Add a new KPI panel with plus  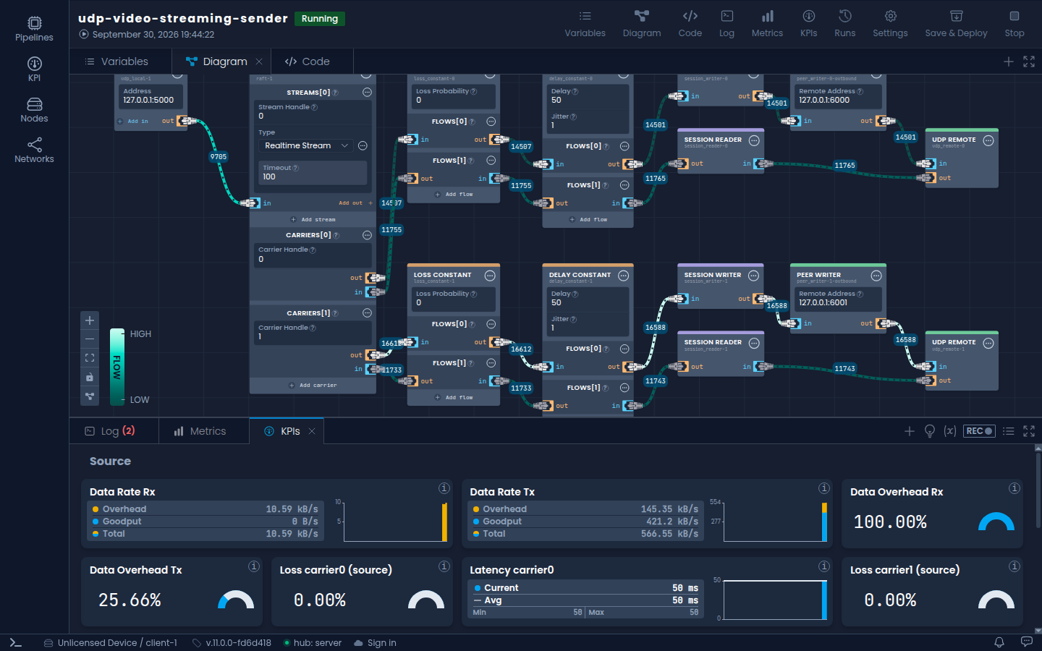pos(910,431)
